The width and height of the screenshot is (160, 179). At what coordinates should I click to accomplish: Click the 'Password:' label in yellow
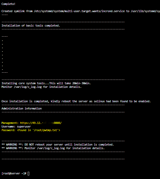(8, 130)
